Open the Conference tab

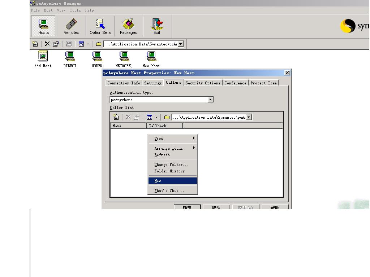click(235, 83)
